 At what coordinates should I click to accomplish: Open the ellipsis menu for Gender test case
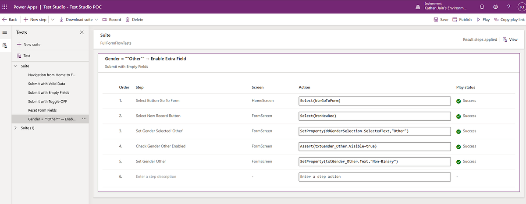click(x=85, y=119)
